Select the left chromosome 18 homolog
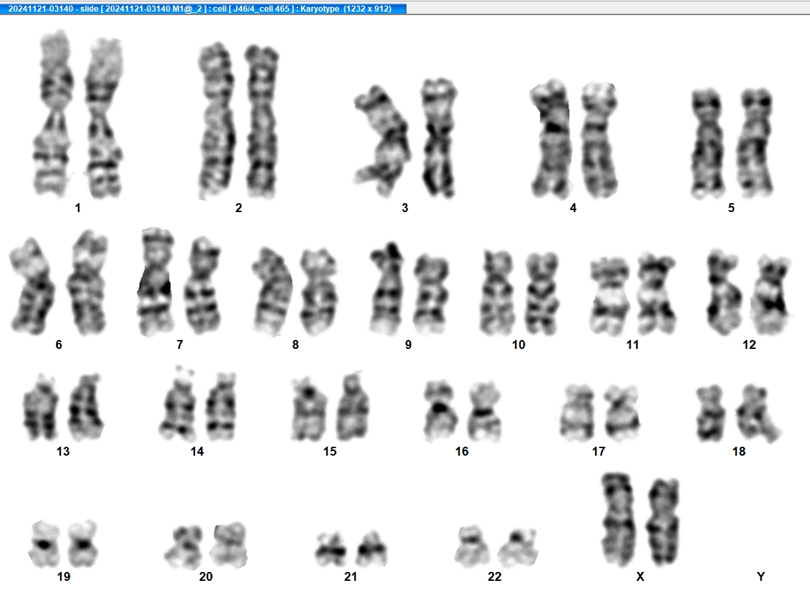810x600 pixels. point(710,413)
